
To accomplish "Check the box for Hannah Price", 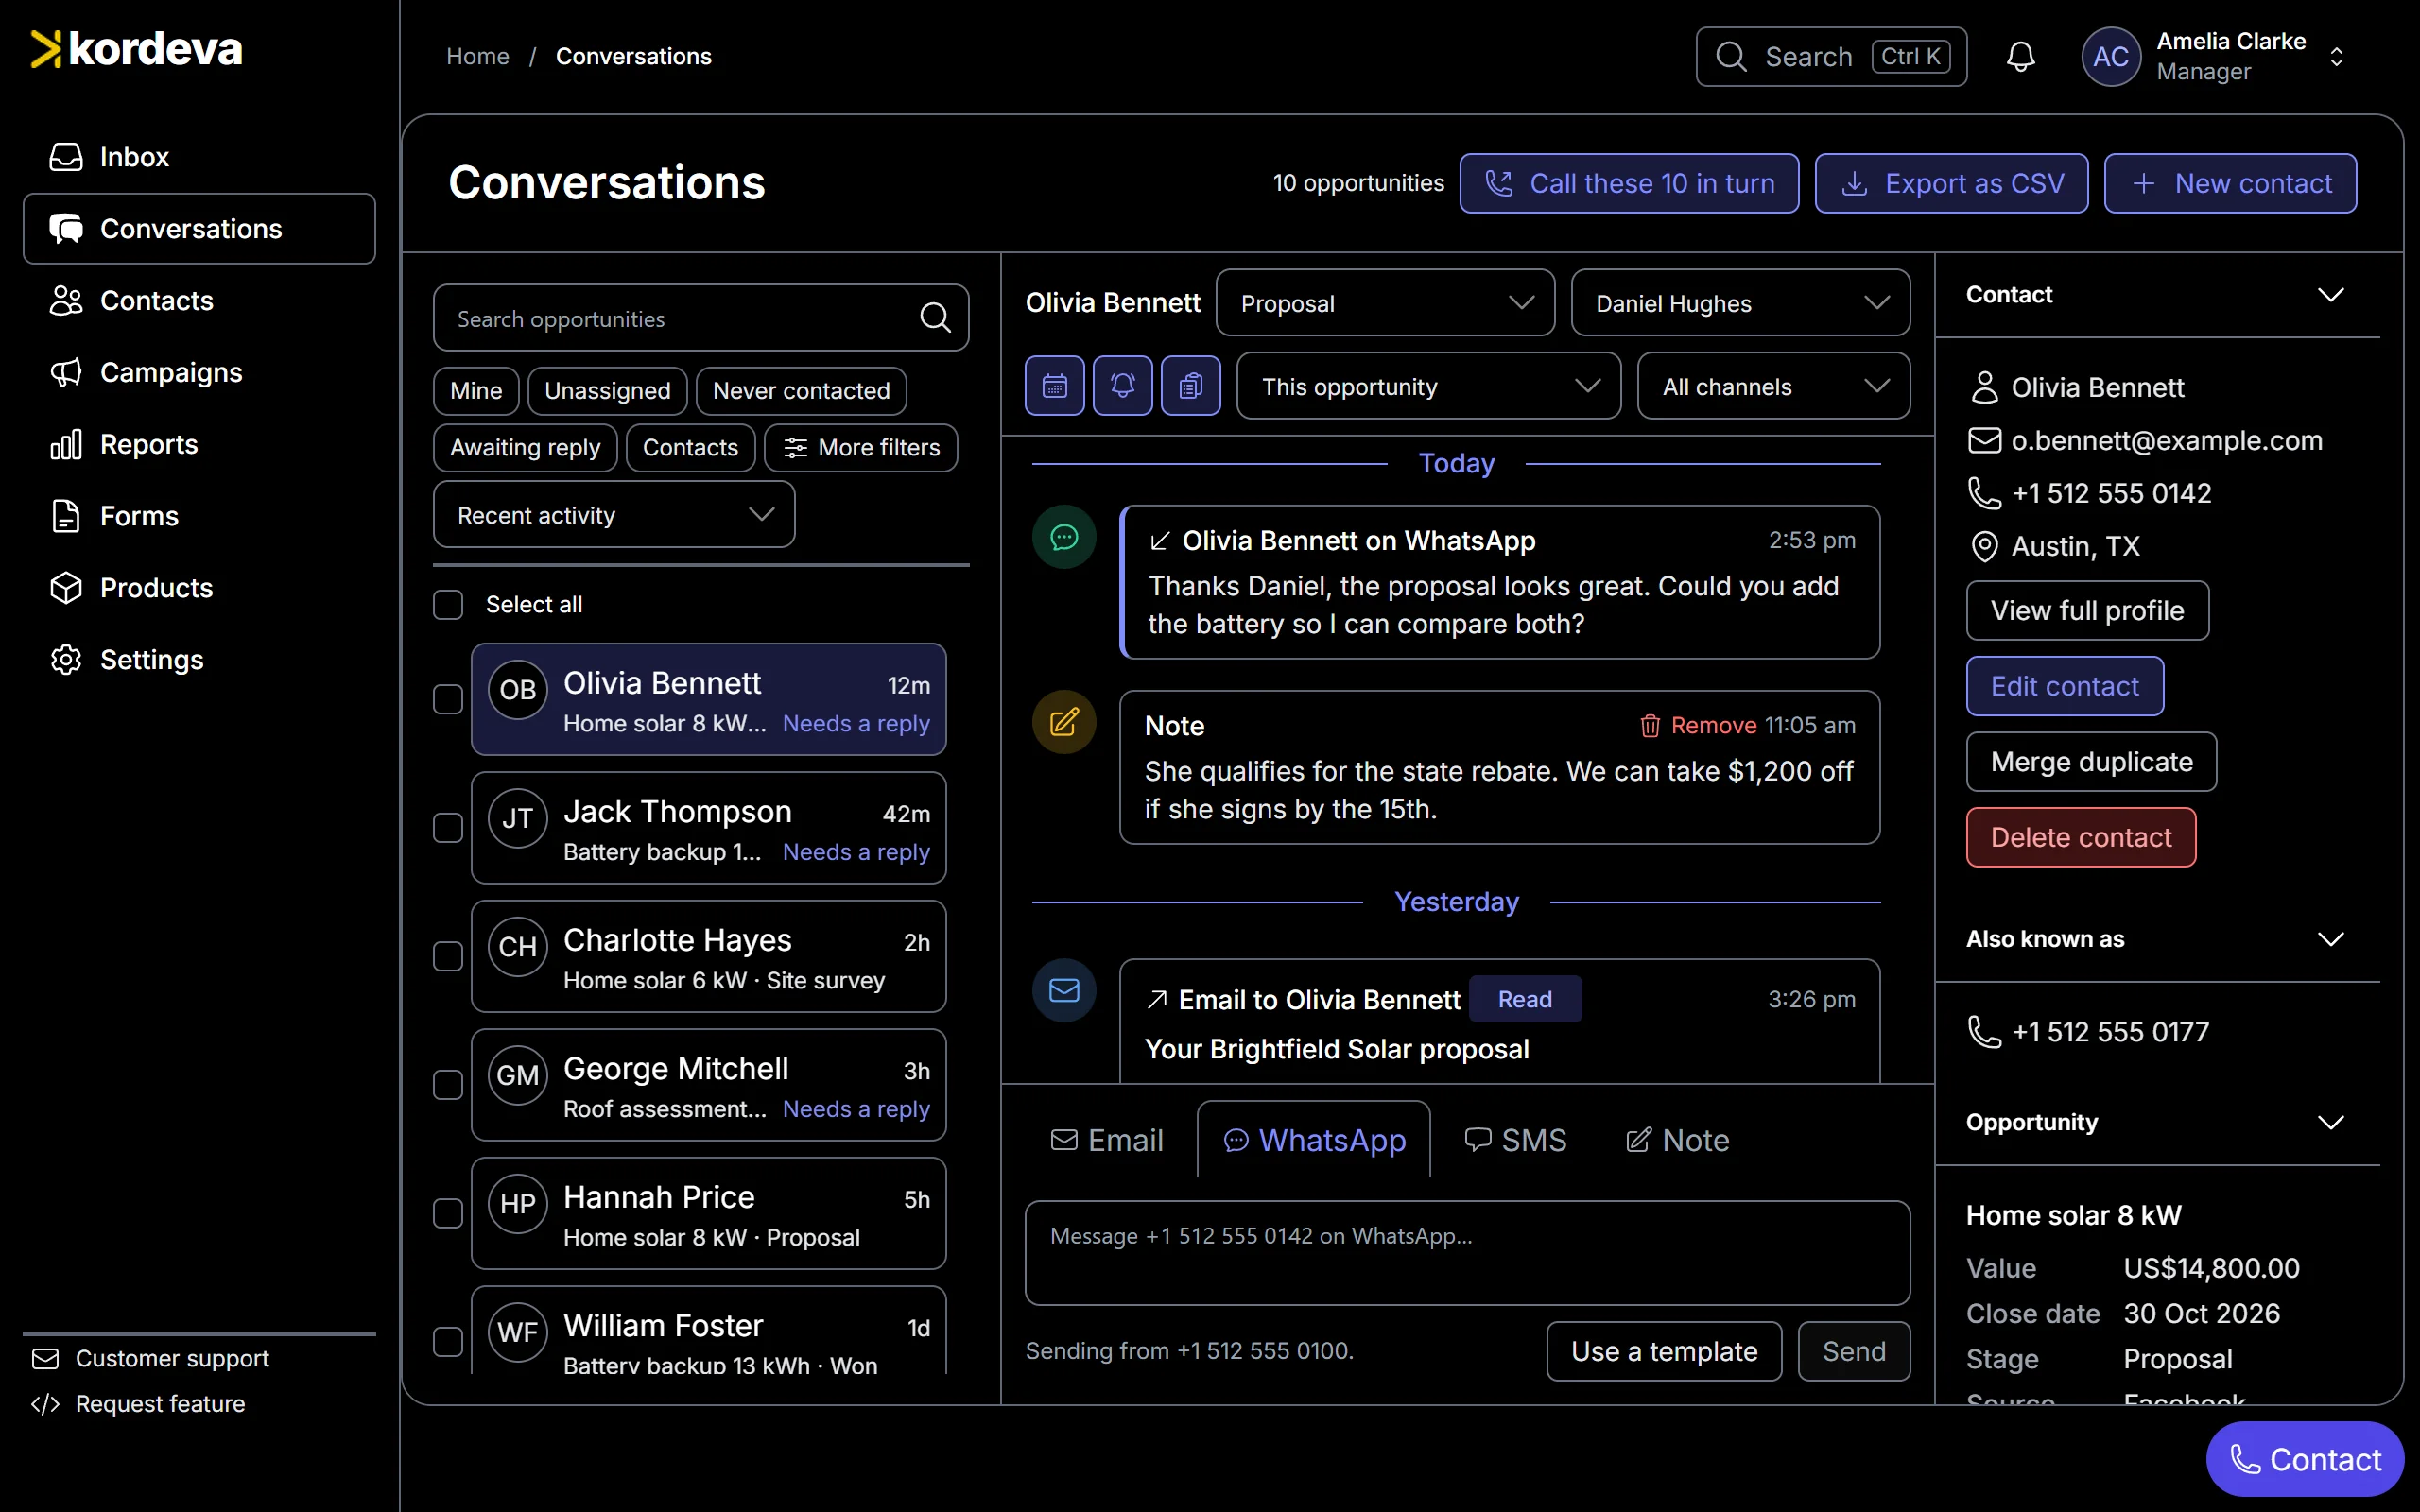I will click(x=448, y=1214).
